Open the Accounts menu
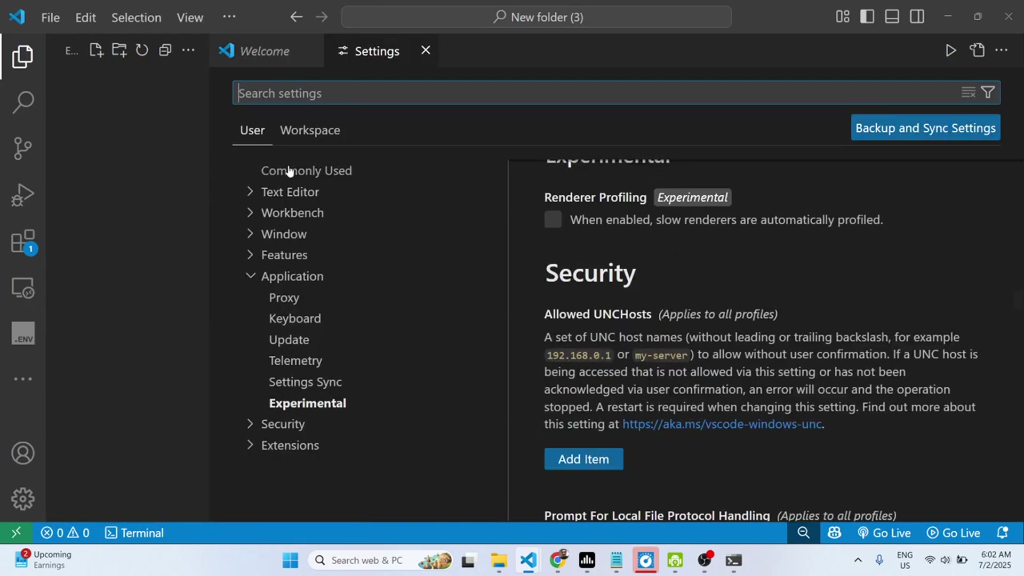 coord(22,453)
